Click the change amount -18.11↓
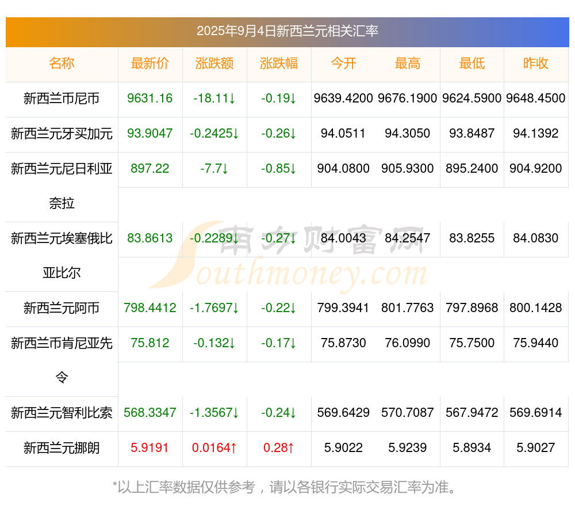575x505 pixels. point(214,98)
